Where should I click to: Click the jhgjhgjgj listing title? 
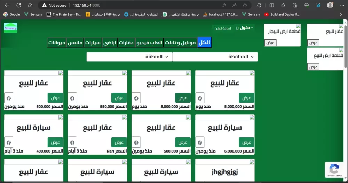224,172
